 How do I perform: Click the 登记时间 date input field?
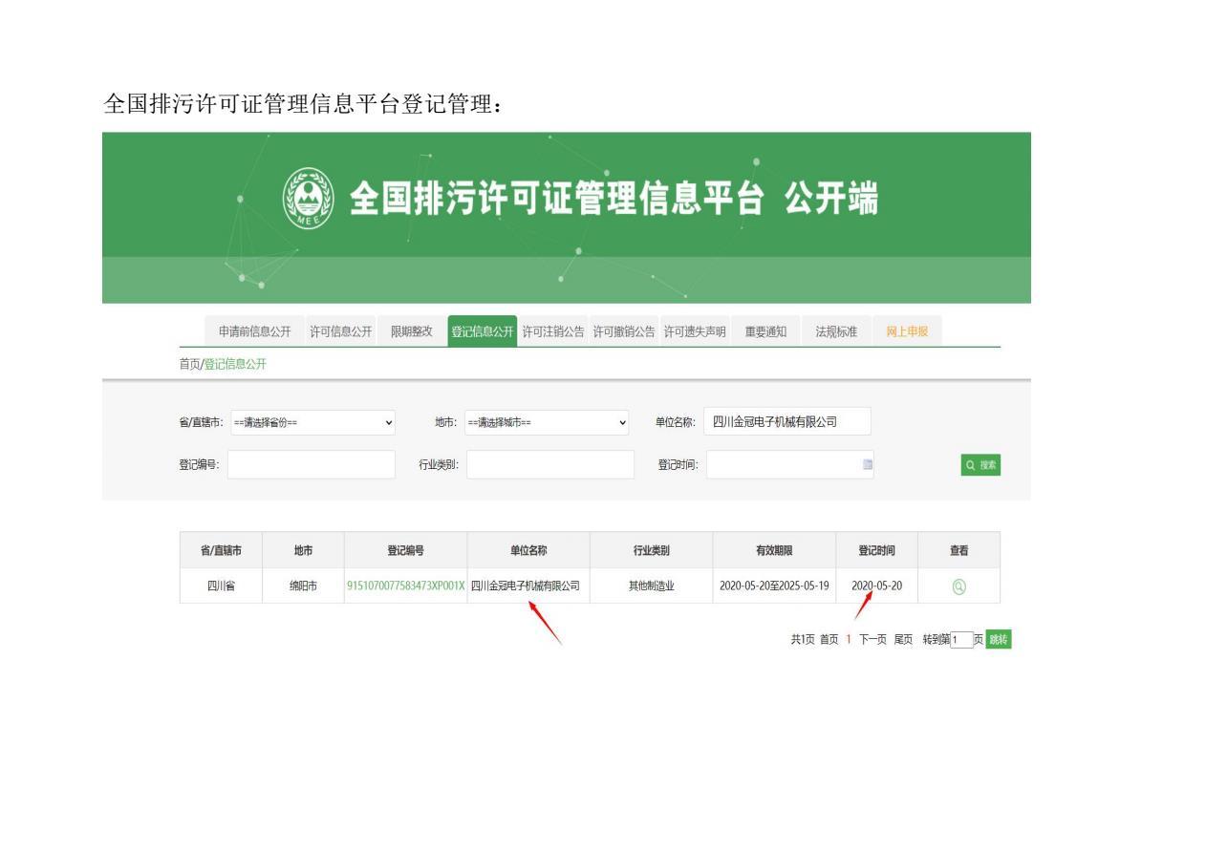pyautogui.click(x=789, y=464)
